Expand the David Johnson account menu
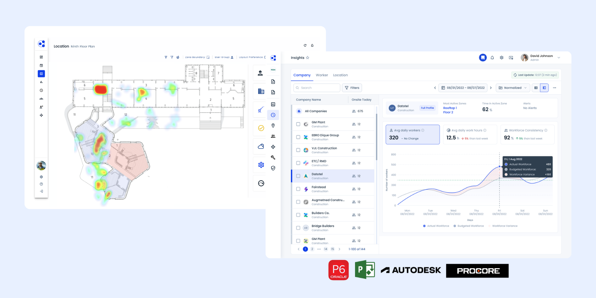The width and height of the screenshot is (596, 298). click(558, 58)
